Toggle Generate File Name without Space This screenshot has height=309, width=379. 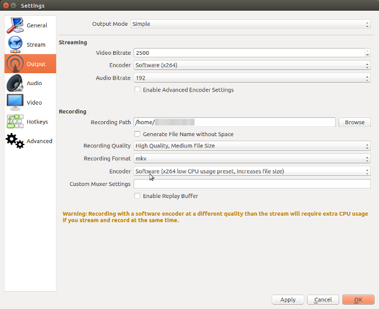point(138,134)
